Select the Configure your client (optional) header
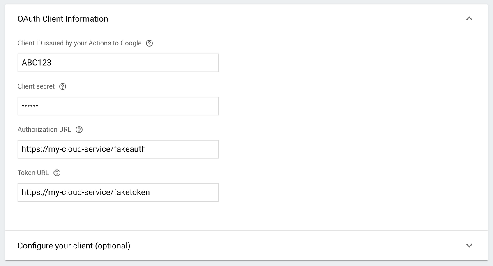 click(x=74, y=246)
